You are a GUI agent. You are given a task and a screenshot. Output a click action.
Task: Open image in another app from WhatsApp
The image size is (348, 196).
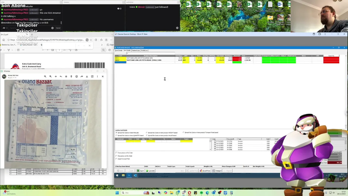[x=92, y=76]
